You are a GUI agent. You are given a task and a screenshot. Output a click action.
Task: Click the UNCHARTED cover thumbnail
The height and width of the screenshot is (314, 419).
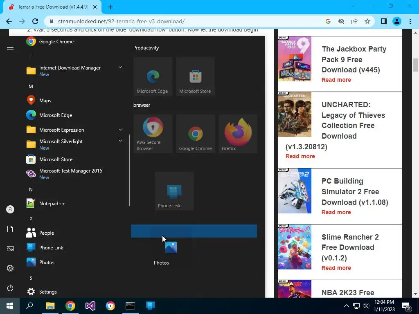click(295, 114)
